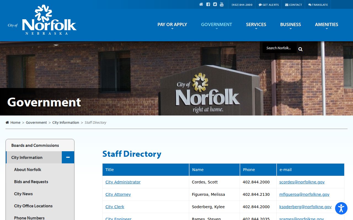Click the City of Norfolk logo

point(42,20)
